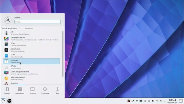184x104 pixels.
Task: Toggle the Kickoff application launcher button
Action: click(x=3, y=101)
